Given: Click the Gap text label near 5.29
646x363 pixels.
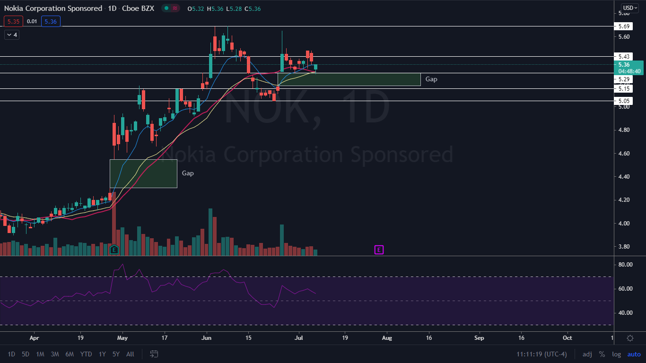Looking at the screenshot, I should (x=431, y=79).
